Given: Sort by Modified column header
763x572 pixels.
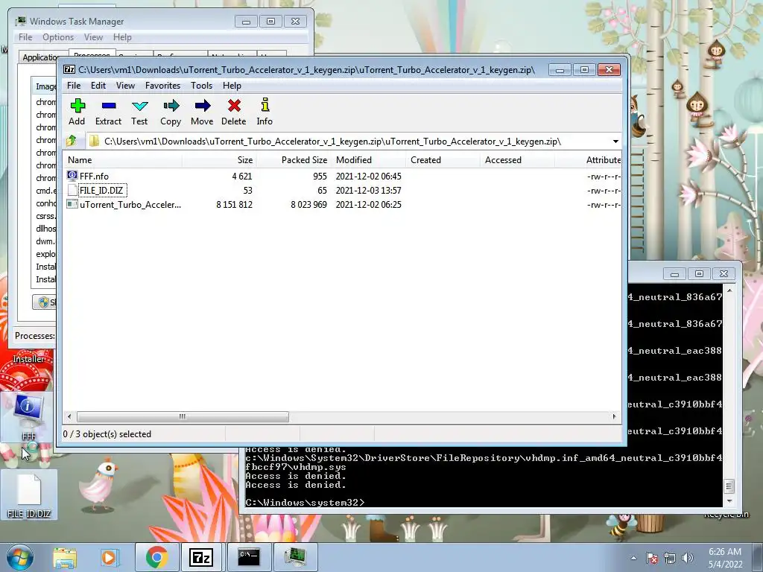Looking at the screenshot, I should 368,160.
